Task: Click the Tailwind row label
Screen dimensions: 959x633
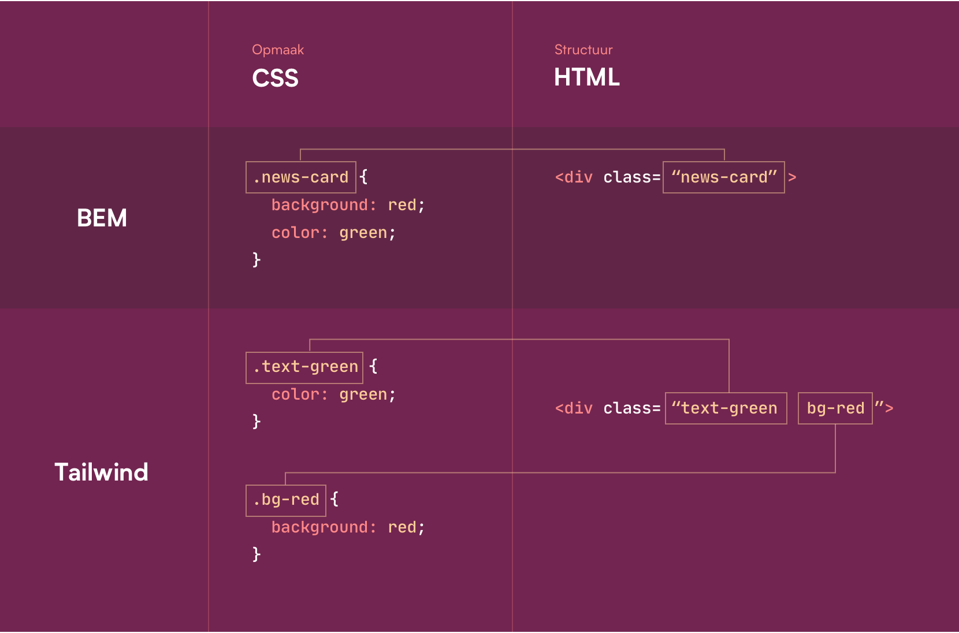Action: click(102, 472)
